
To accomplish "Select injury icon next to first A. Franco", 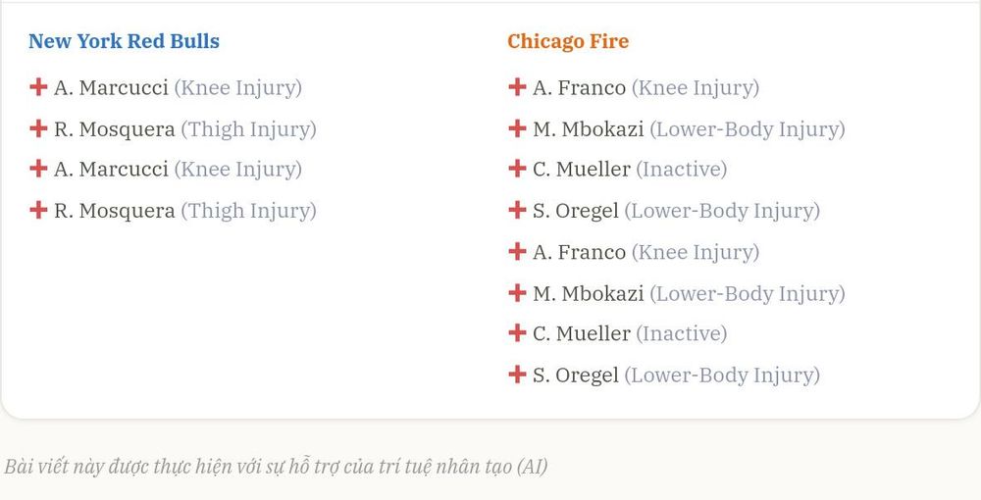I will [x=517, y=87].
